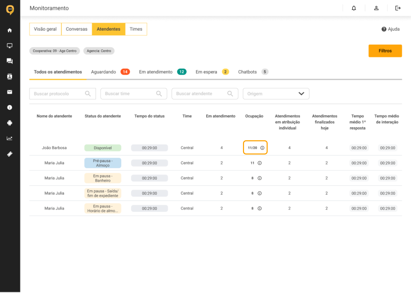Show the Em atendimento list
This screenshot has height=293, width=411.
(x=163, y=72)
